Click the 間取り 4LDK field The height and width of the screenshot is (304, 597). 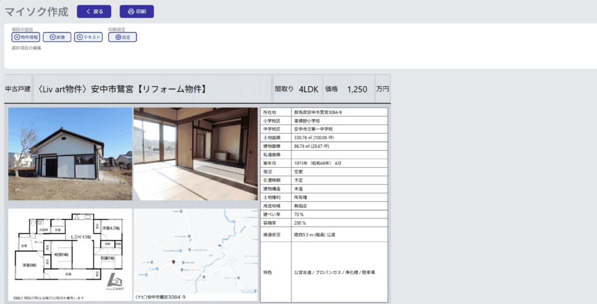[x=296, y=89]
